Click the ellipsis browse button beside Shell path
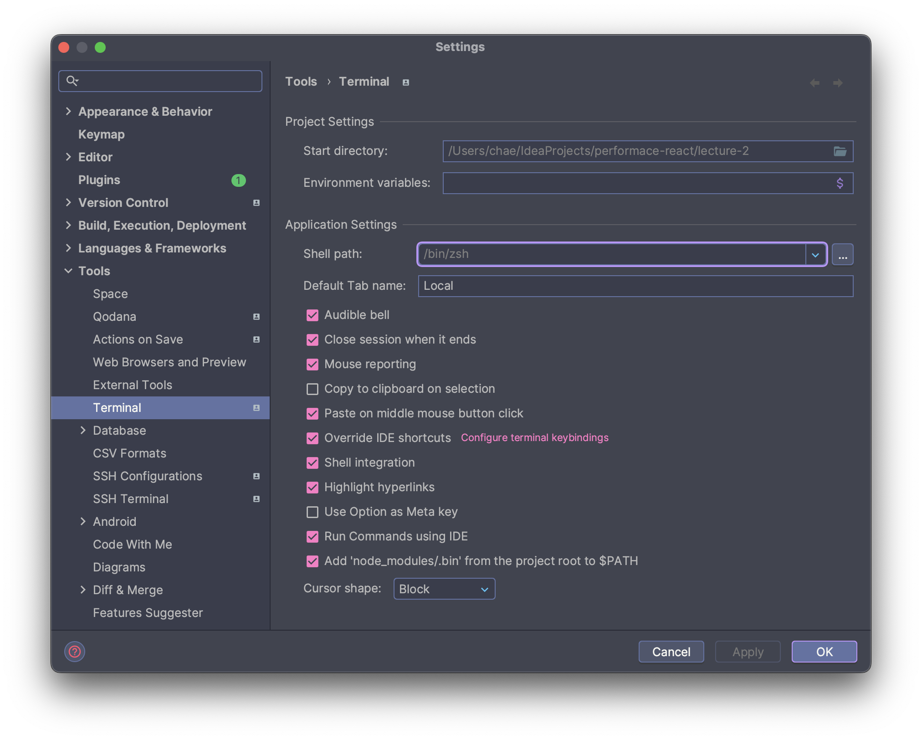Image resolution: width=922 pixels, height=740 pixels. [842, 254]
